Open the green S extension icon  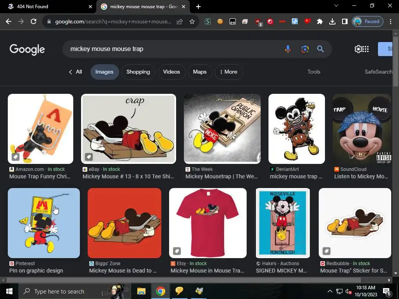[208, 22]
